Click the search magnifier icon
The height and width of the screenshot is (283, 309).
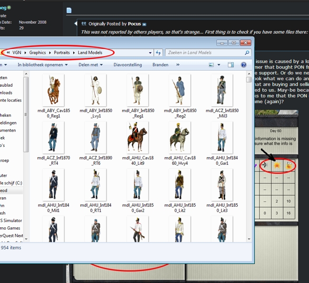[247, 53]
